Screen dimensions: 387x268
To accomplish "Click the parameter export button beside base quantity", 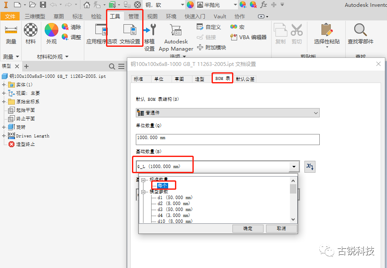I will tap(310, 167).
